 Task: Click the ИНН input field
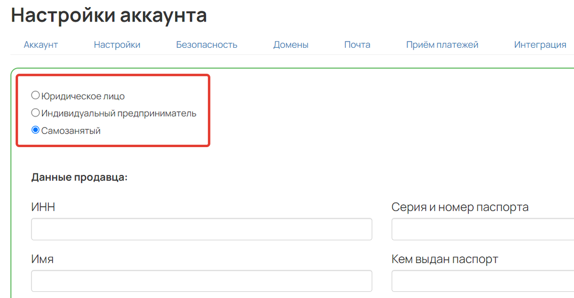pyautogui.click(x=201, y=229)
